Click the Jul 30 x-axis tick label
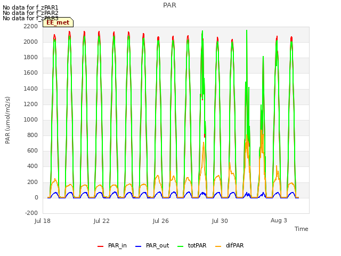Viewport: 341px width, 256px height. (x=220, y=221)
